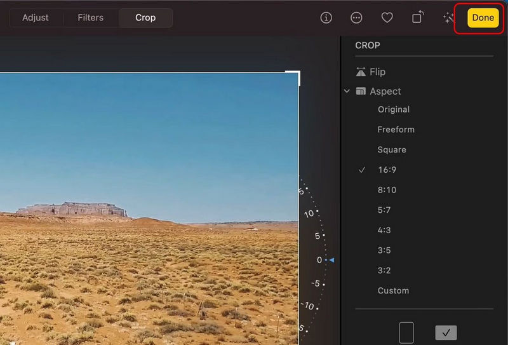Rotate the photo counterclockwise
The image size is (508, 345).
[418, 17]
